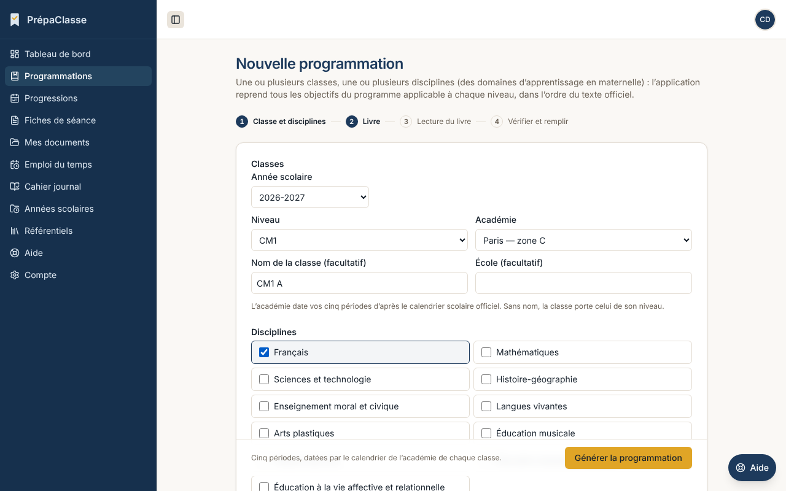This screenshot has height=491, width=786.
Task: Click the Tableau de bord grid icon
Action: (15, 54)
